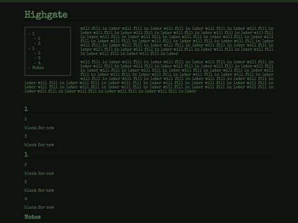Jump to subsection 4 from contents box
This screenshot has height=223, width=298.
(x=39, y=63)
